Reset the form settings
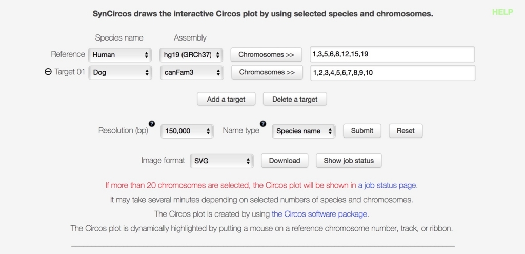525x254 pixels. click(406, 131)
